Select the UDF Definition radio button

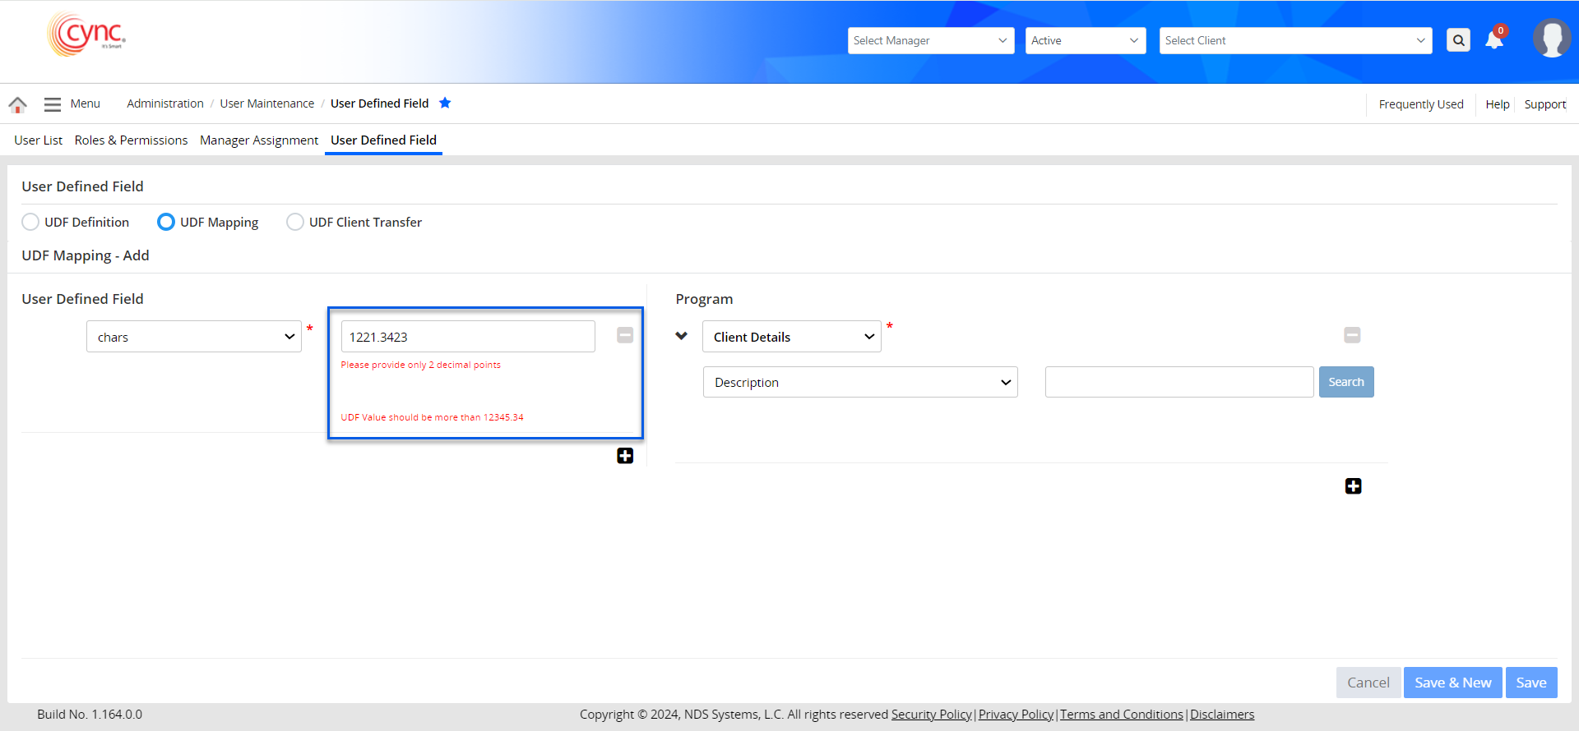tap(30, 222)
